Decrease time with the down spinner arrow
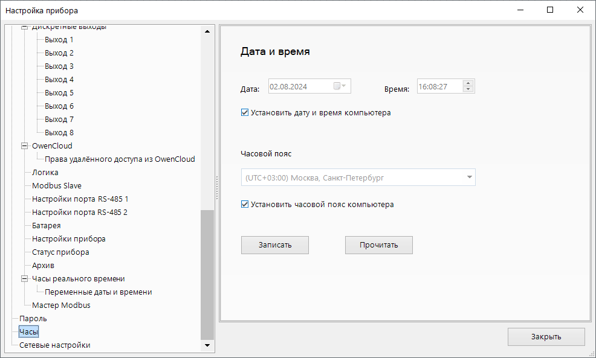596x358 pixels. point(468,89)
